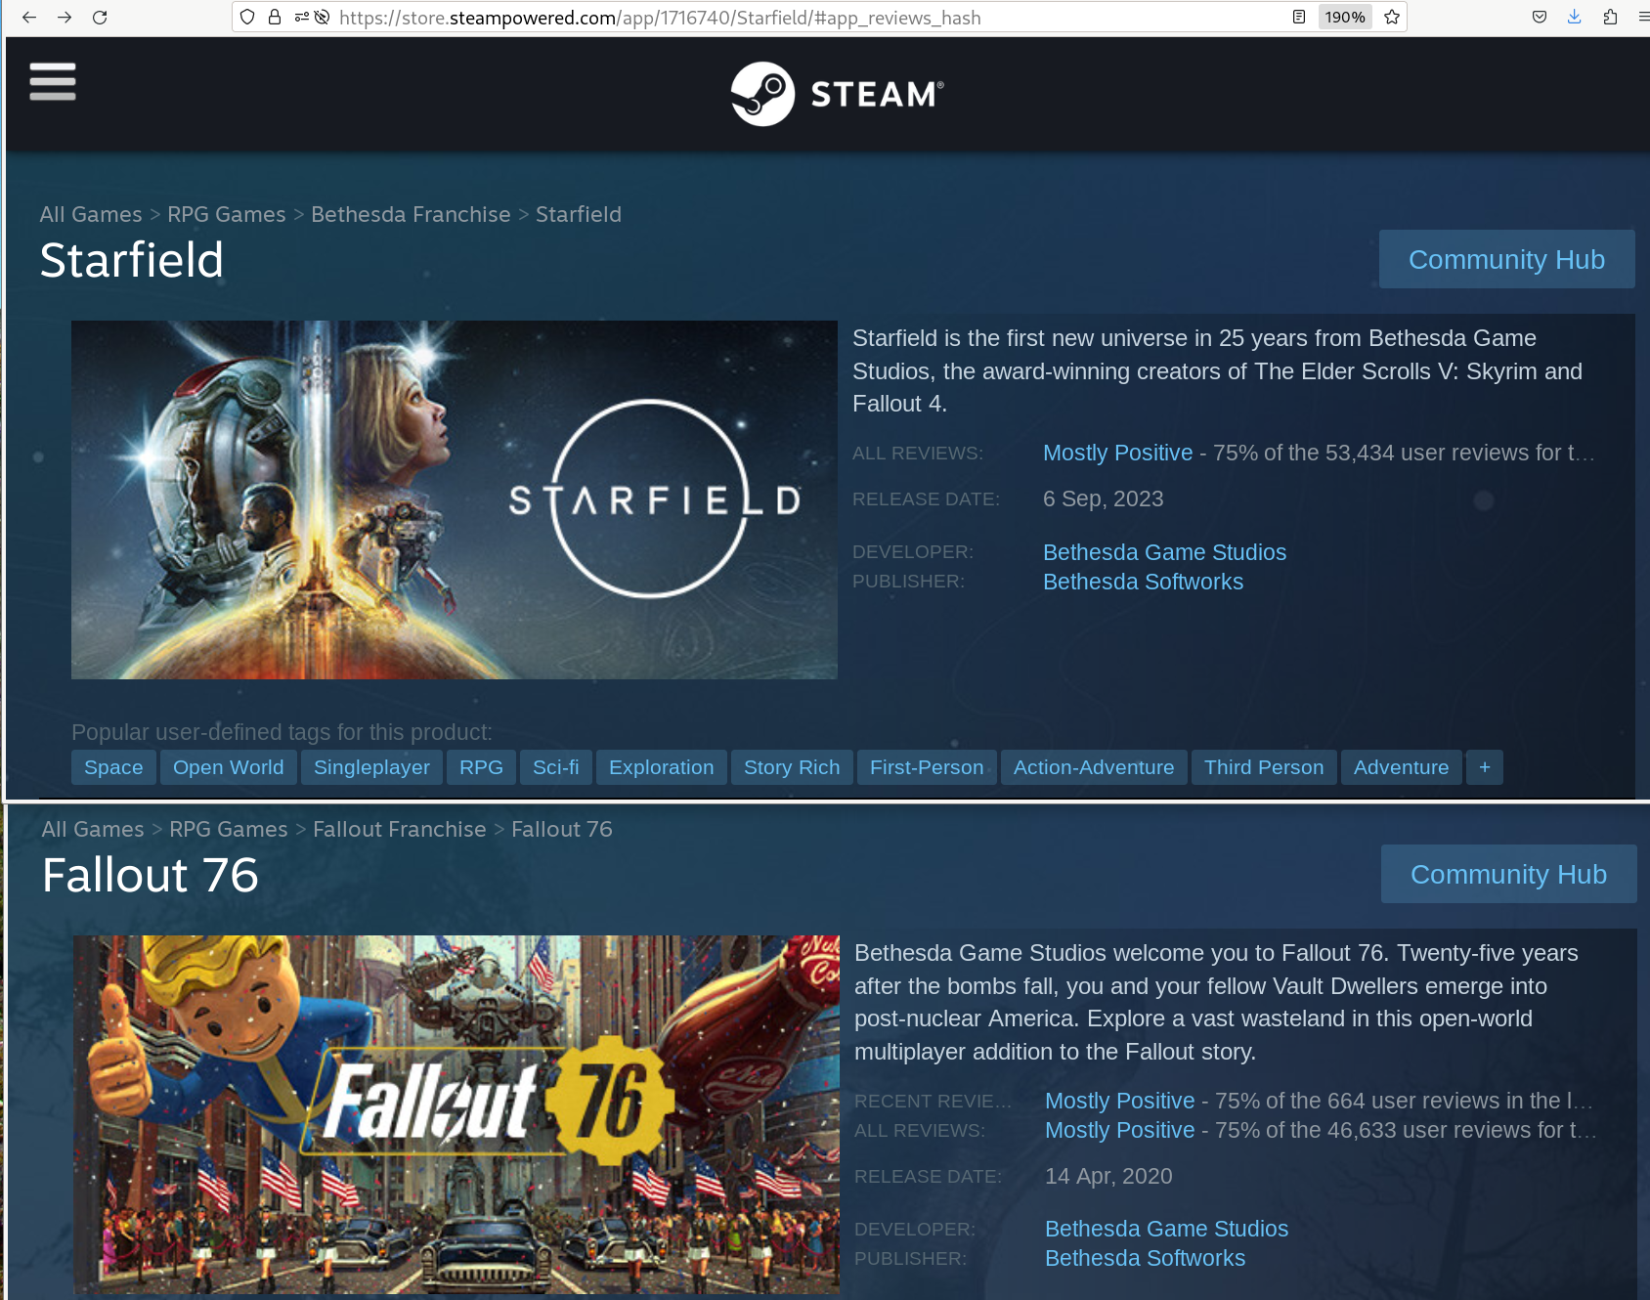The image size is (1650, 1300).
Task: View site security via the padlock icon
Action: [275, 17]
